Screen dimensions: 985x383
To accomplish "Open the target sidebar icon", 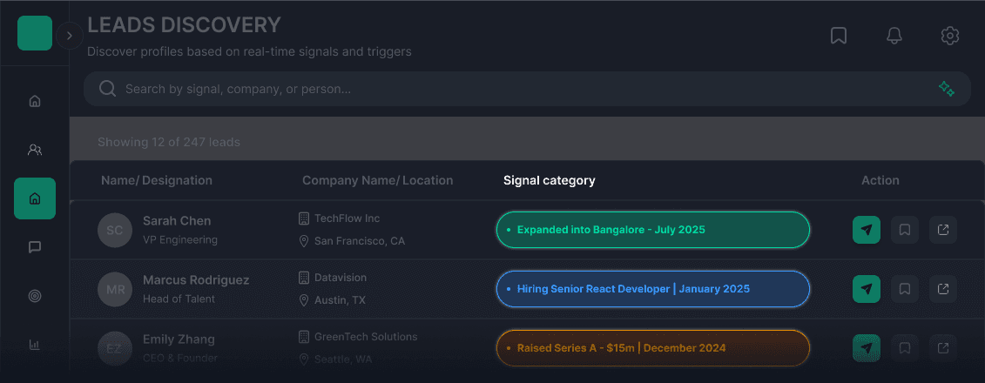I will tap(35, 296).
